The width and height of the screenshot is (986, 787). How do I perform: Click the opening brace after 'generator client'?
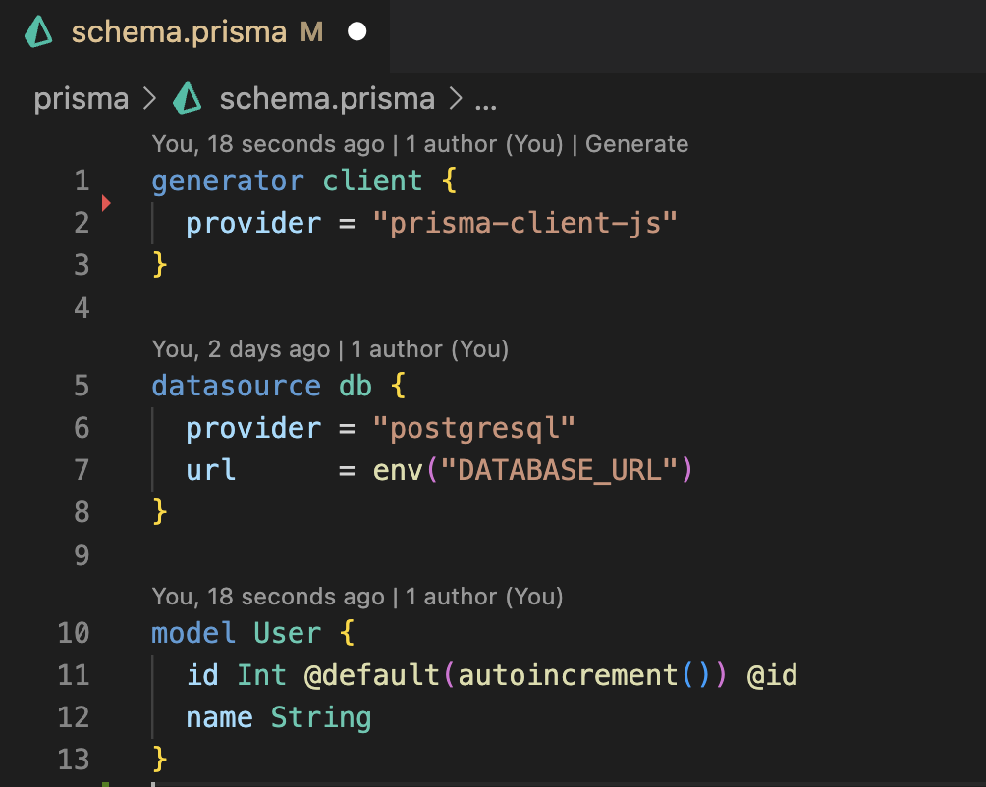[449, 181]
